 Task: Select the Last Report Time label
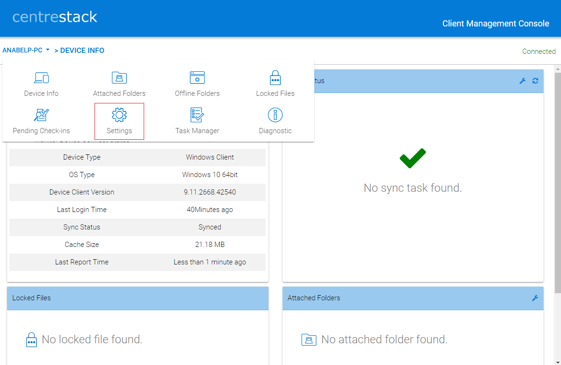(82, 263)
